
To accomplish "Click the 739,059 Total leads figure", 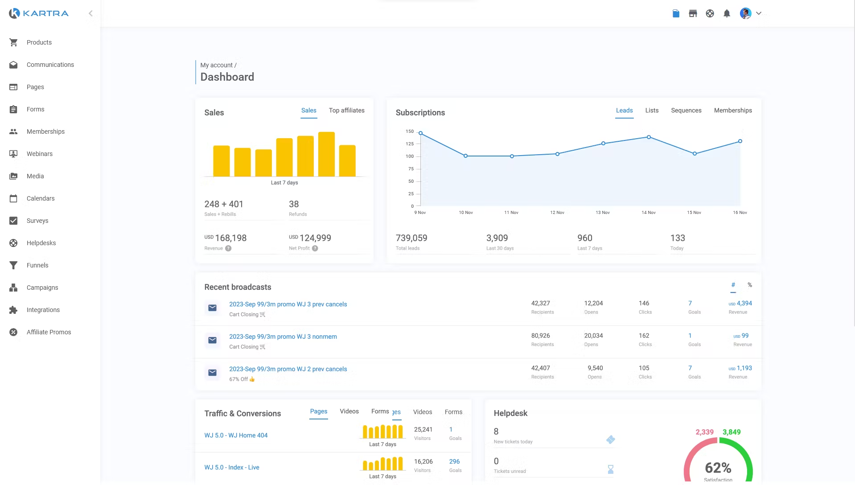I will [411, 238].
